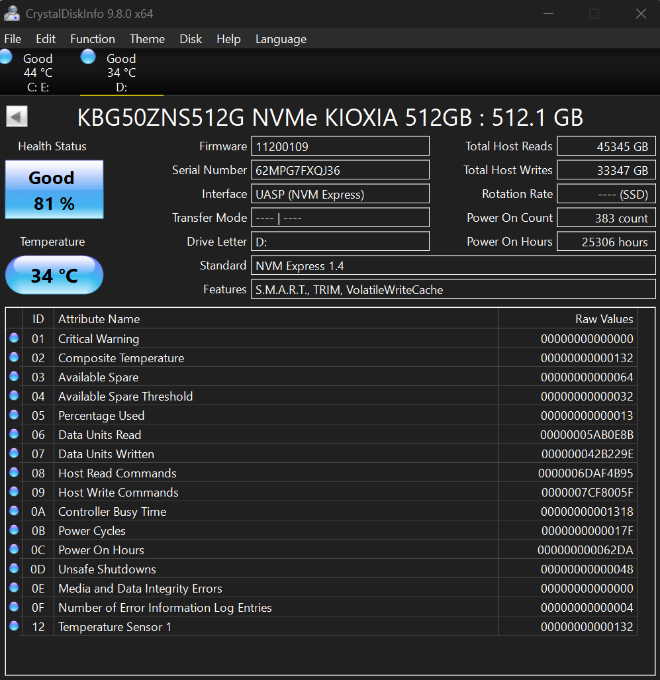Click the ID column header
This screenshot has height=680, width=660.
pos(38,318)
